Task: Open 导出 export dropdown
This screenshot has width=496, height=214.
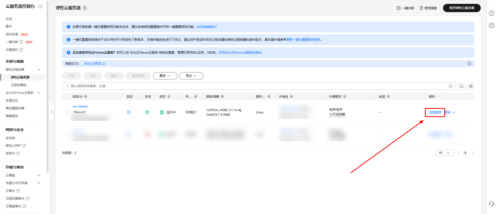Action: point(192,76)
